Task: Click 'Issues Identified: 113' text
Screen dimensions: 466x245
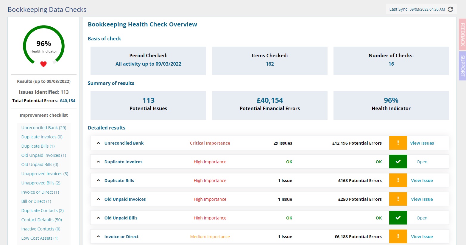Action: (x=44, y=92)
